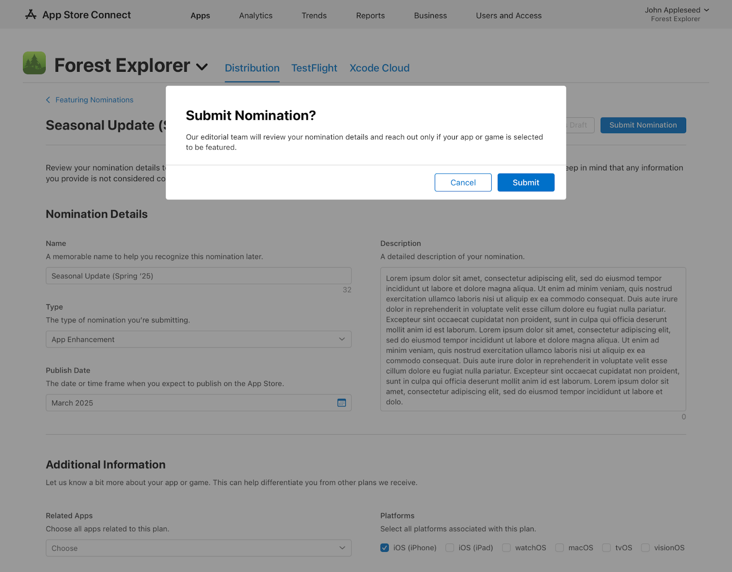The width and height of the screenshot is (732, 572).
Task: Click the back chevron beside Featuring Nominations
Action: pyautogui.click(x=48, y=100)
